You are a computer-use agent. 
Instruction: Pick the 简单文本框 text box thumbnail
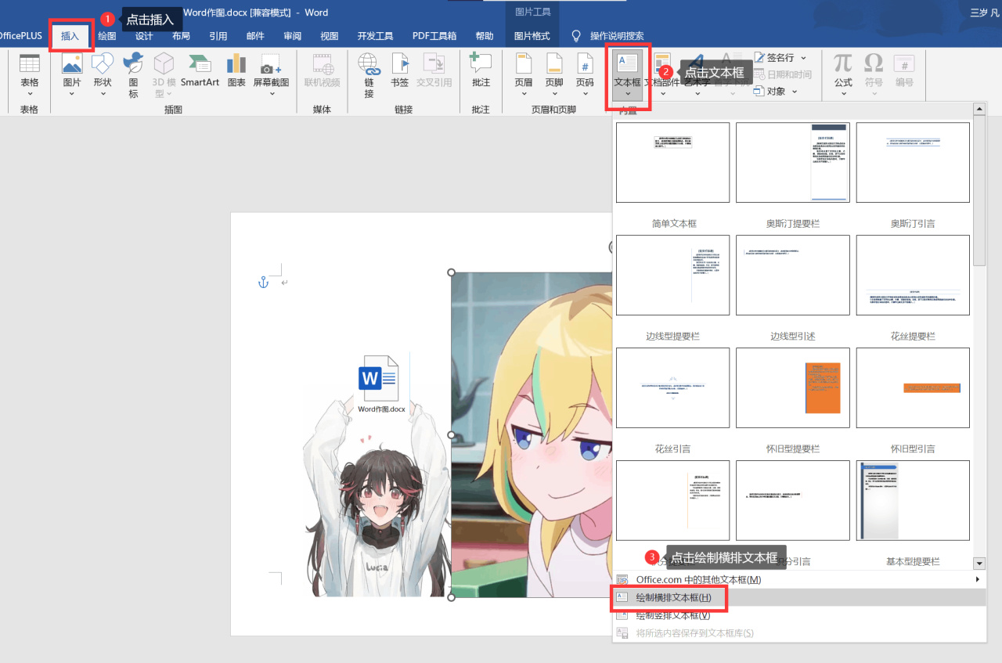pos(673,162)
